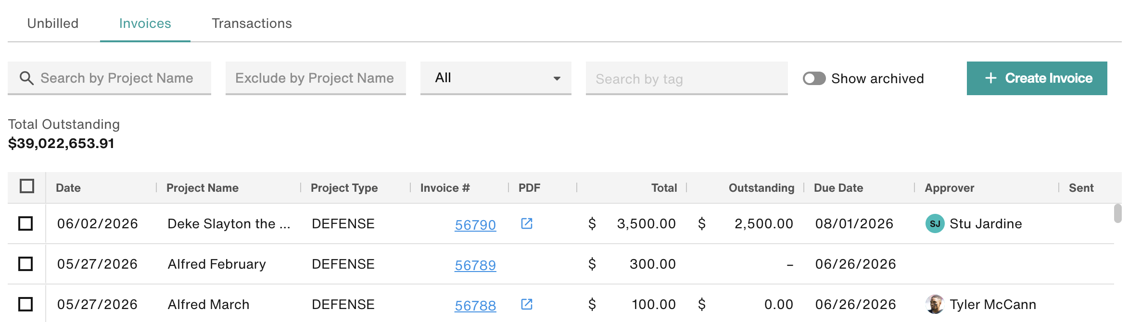Click the $39,022,653.91 total outstanding value

point(61,143)
